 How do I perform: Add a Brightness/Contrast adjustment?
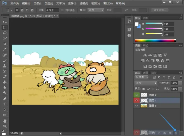145,55
